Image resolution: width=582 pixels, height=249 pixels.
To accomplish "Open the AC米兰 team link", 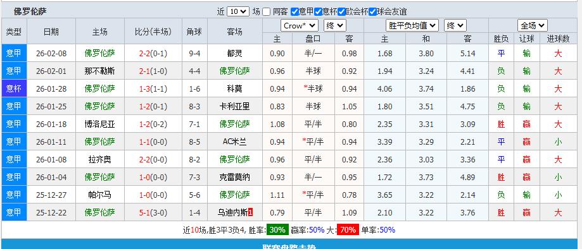I will [234, 142].
